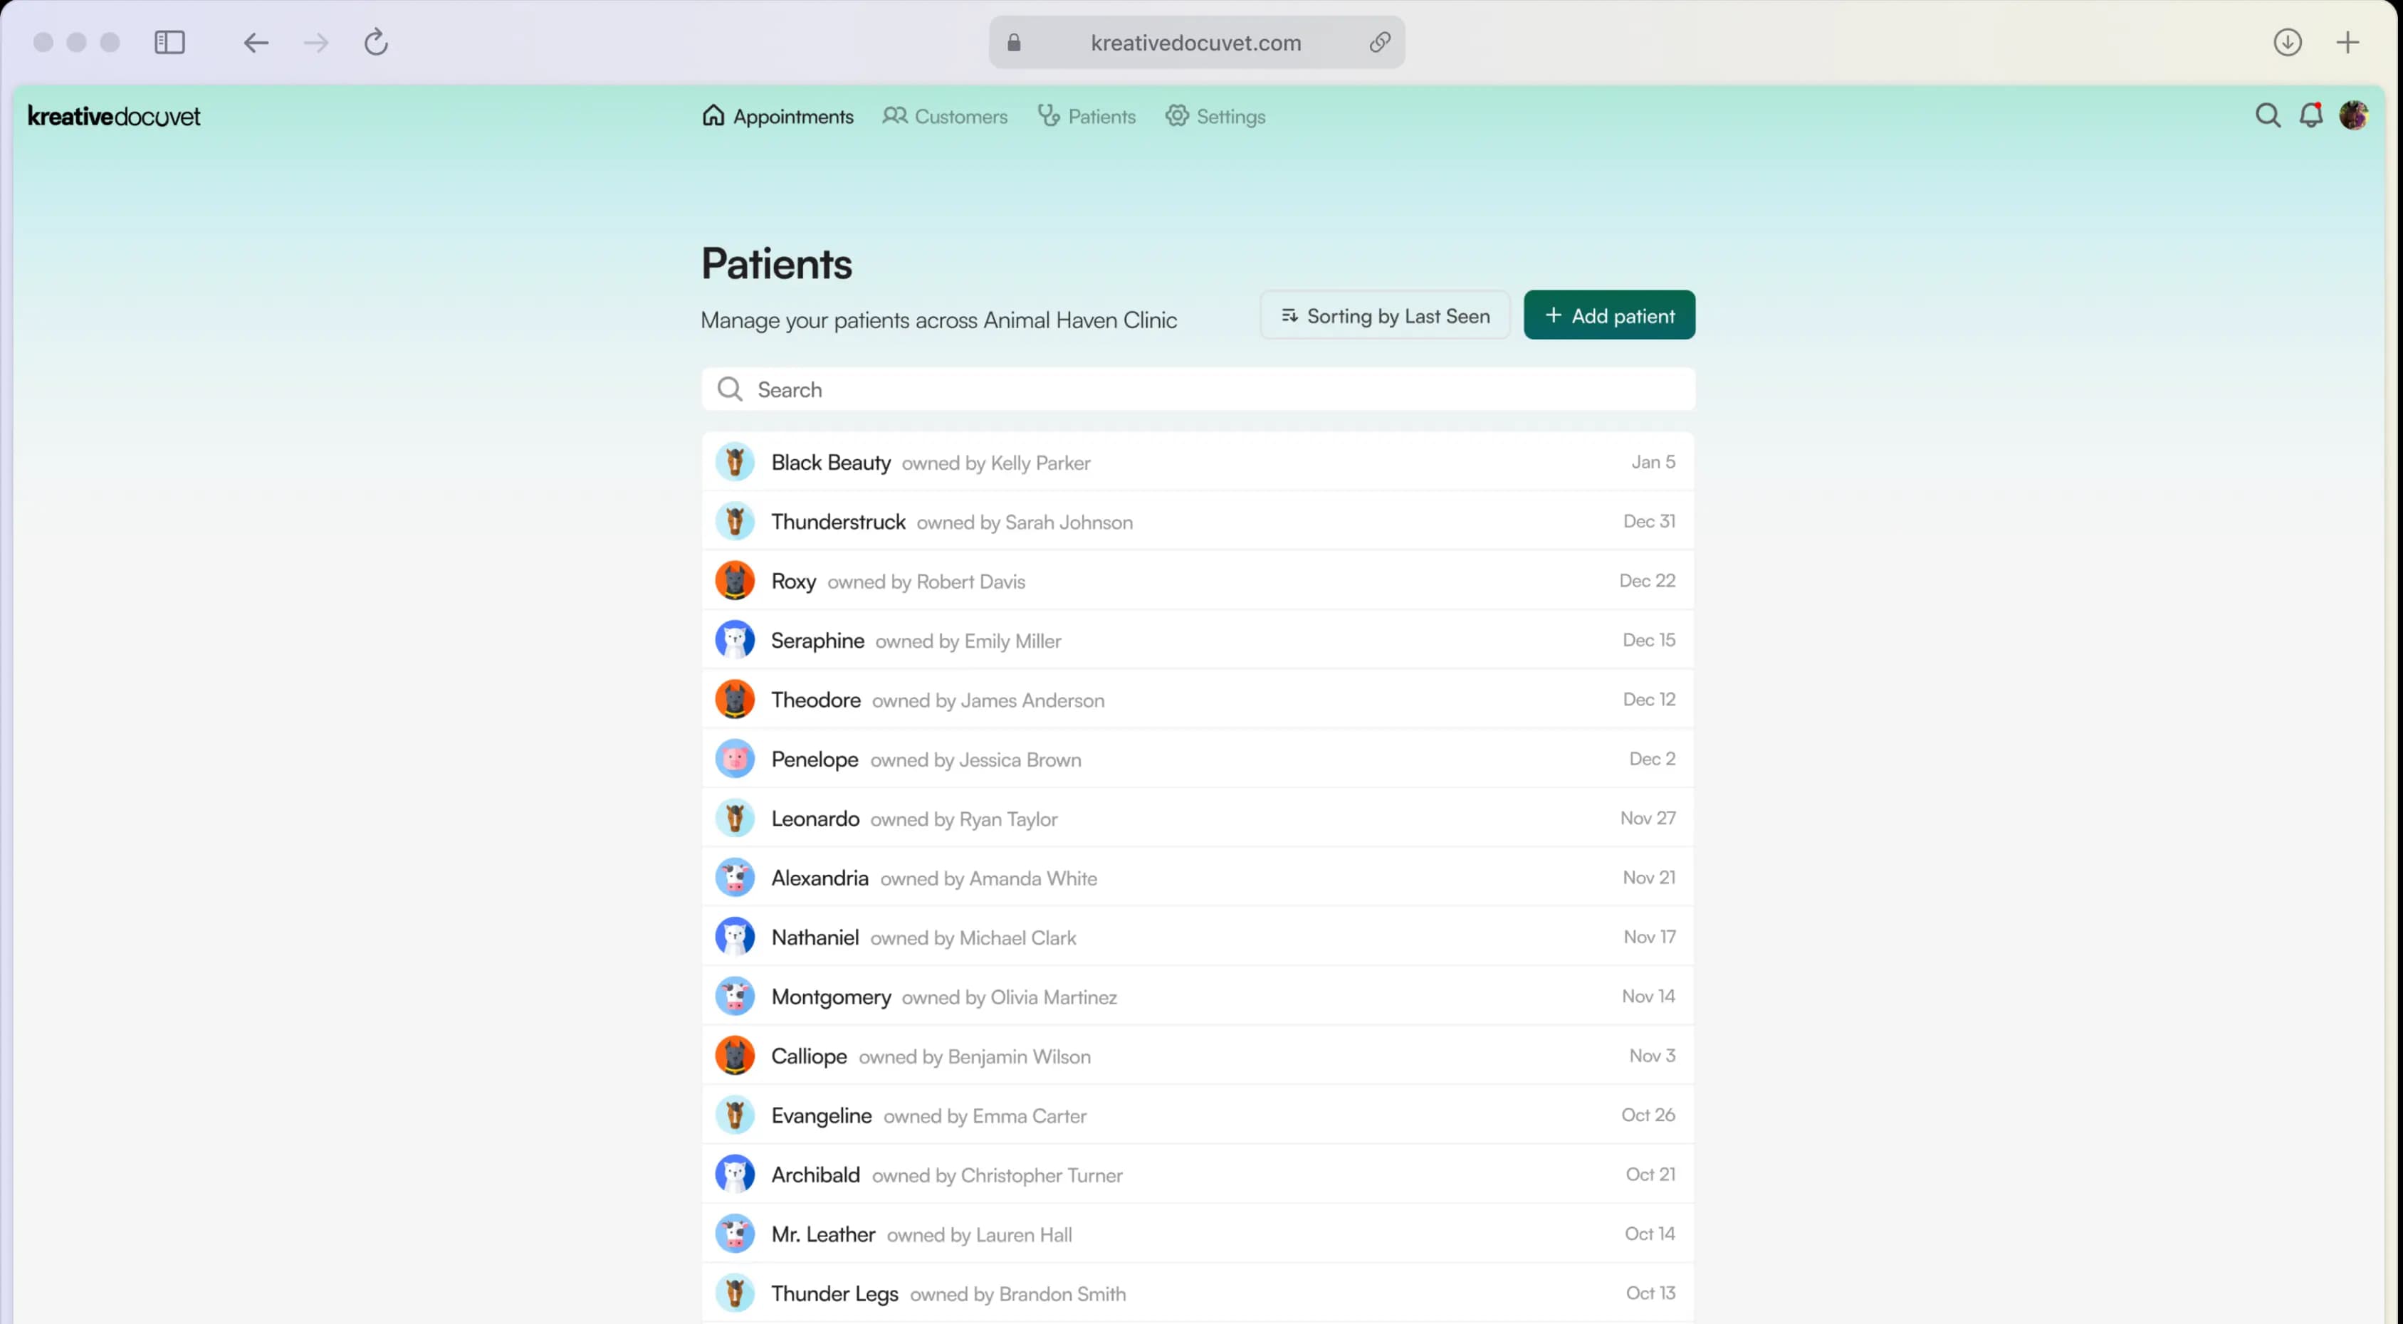Open the Settings section
This screenshot has width=2403, height=1324.
coord(1215,115)
